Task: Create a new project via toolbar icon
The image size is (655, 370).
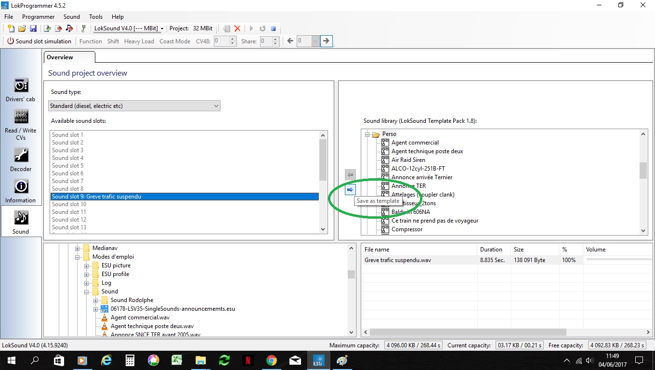Action: pos(11,29)
